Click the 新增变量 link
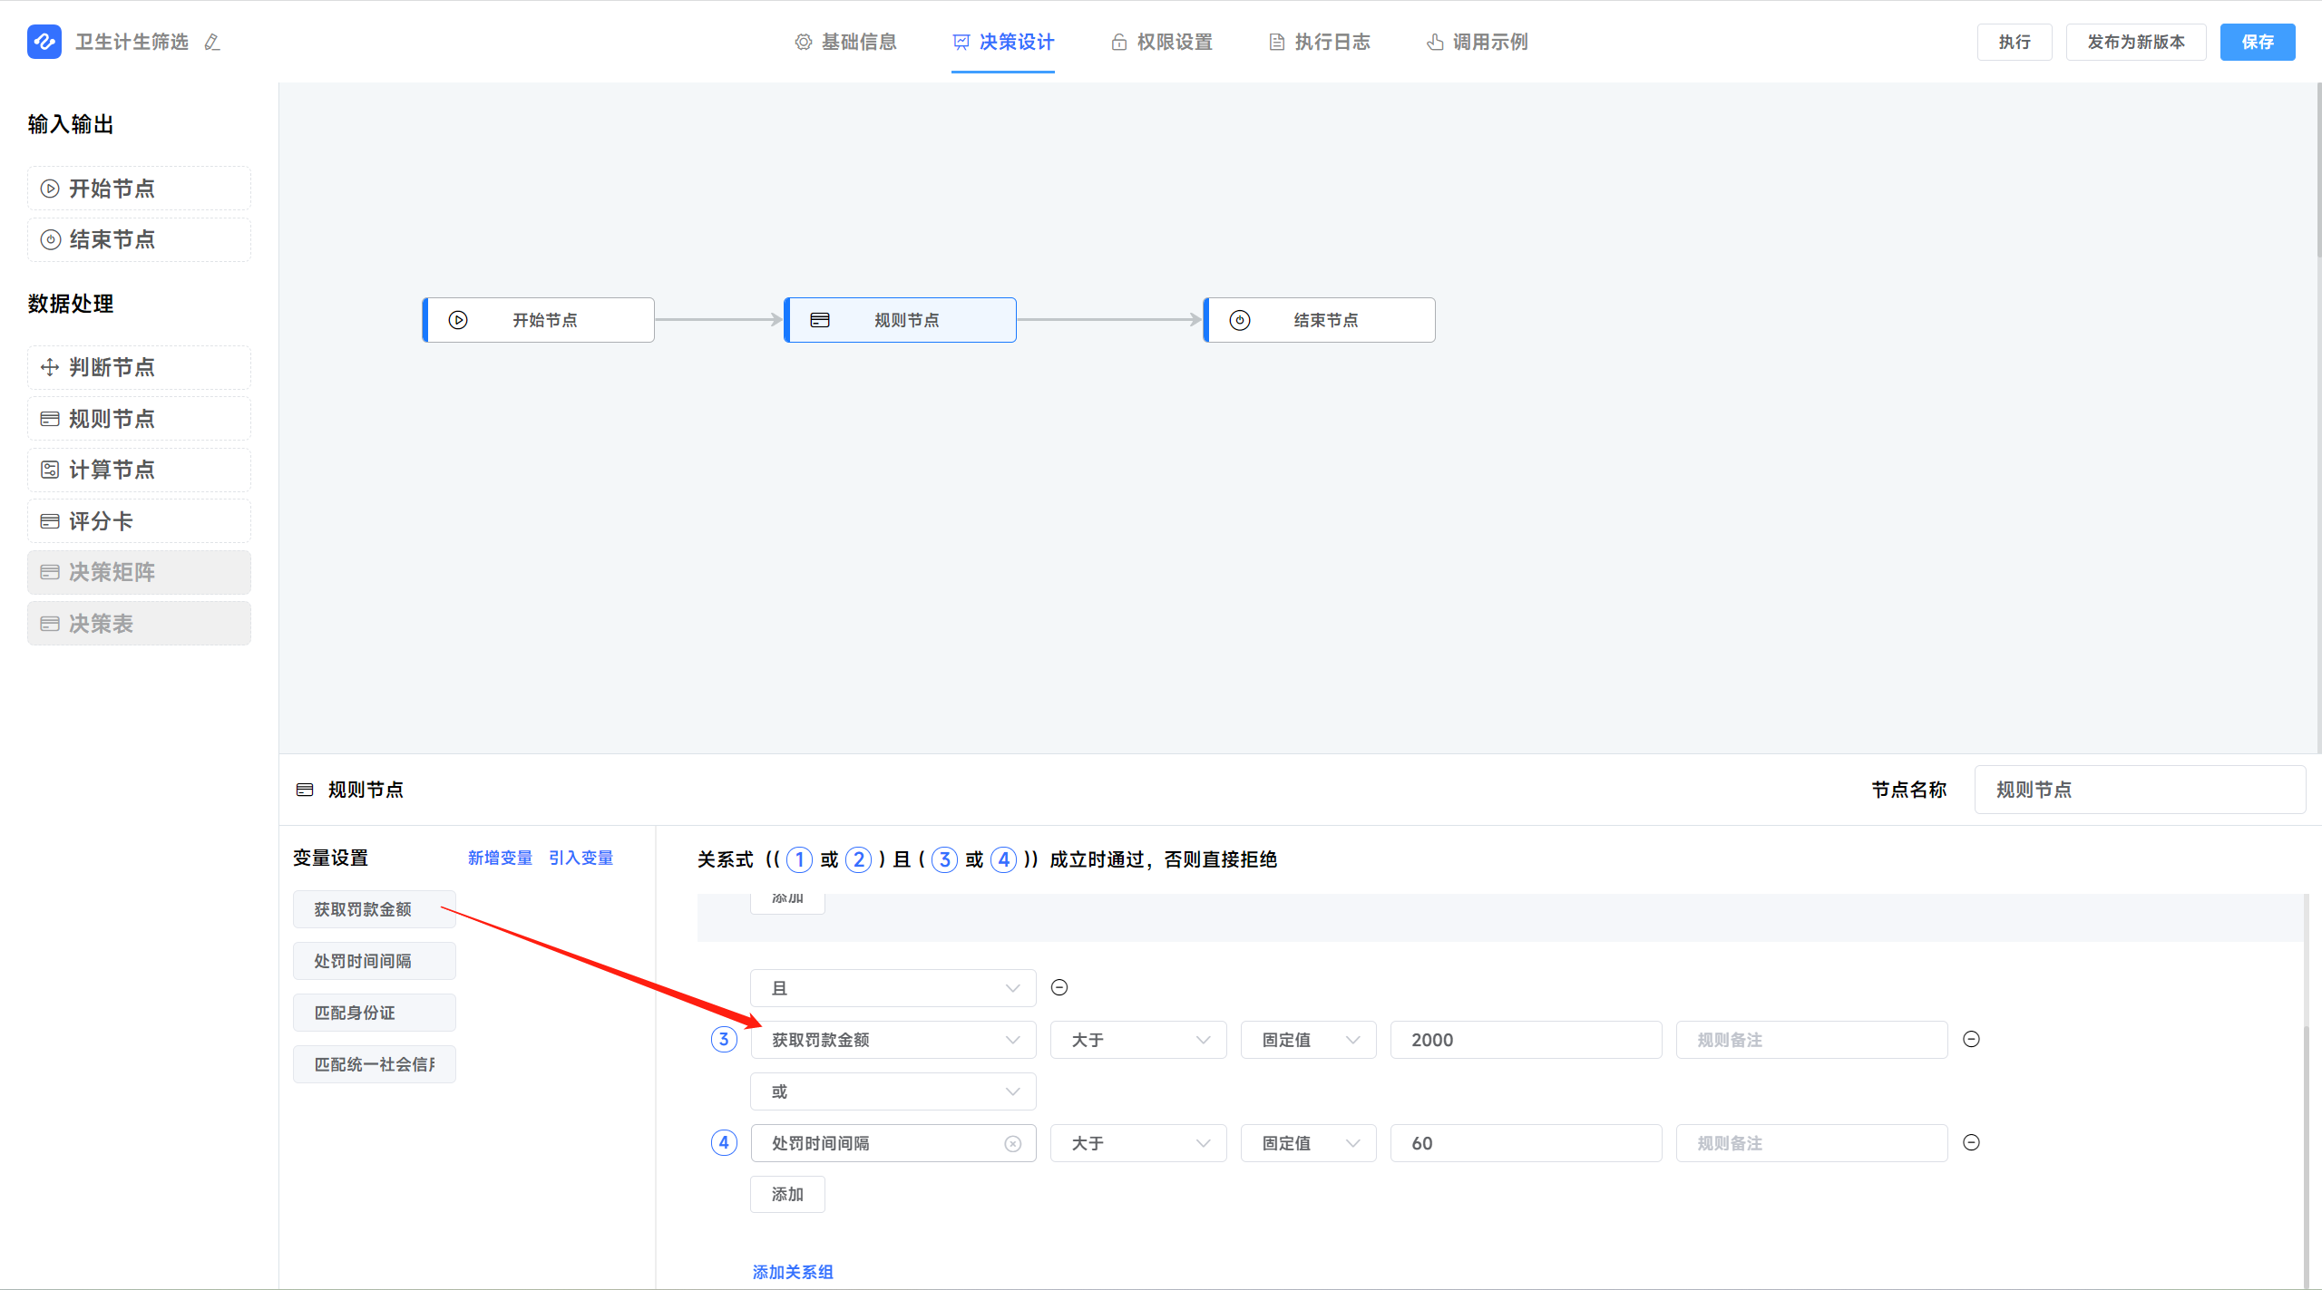Image resolution: width=2322 pixels, height=1290 pixels. [x=500, y=858]
